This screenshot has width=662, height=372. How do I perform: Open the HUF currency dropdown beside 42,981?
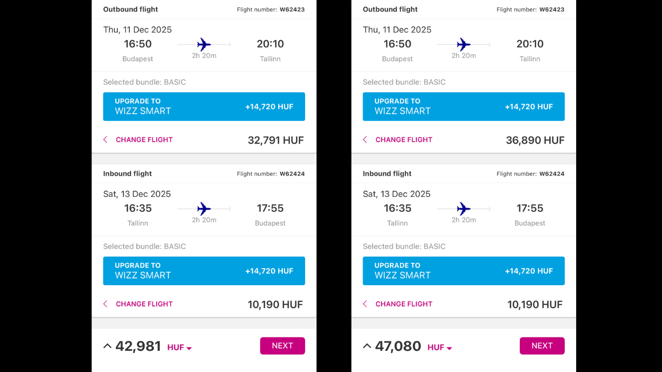179,348
